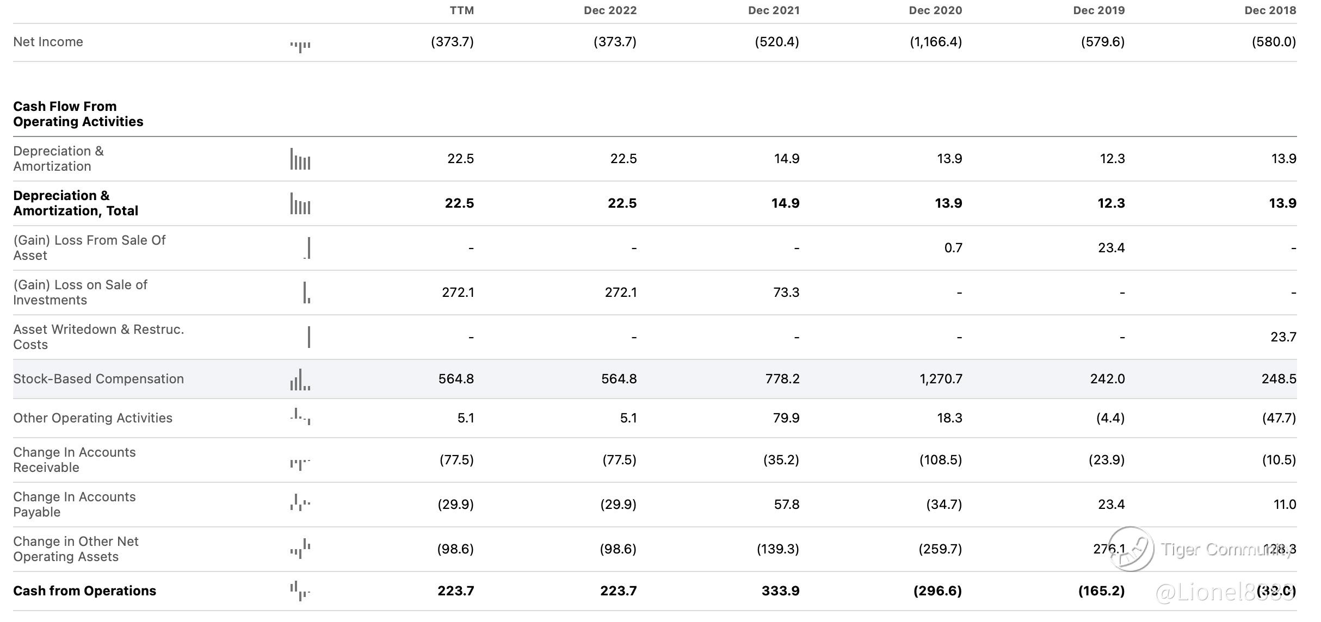The image size is (1321, 622).
Task: Click the Net Income row label
Action: point(48,42)
